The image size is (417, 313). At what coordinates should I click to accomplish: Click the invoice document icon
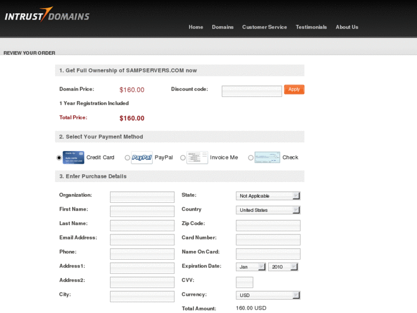pyautogui.click(x=197, y=157)
